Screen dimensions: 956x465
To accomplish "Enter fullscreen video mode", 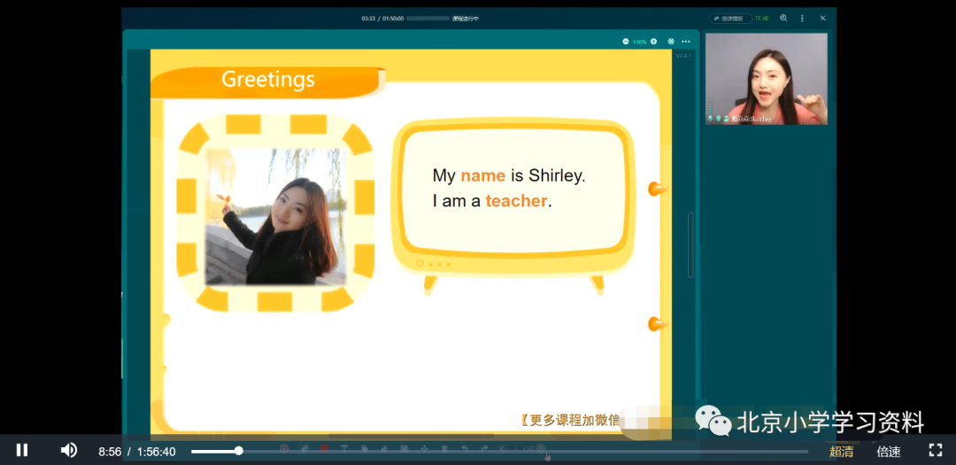I will pos(936,450).
